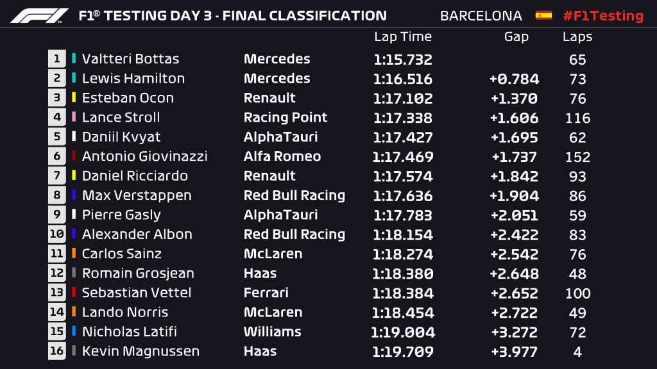Click Antonio Giovinazzi's 152 laps value
Screen dimensions: 657x369
tap(578, 157)
